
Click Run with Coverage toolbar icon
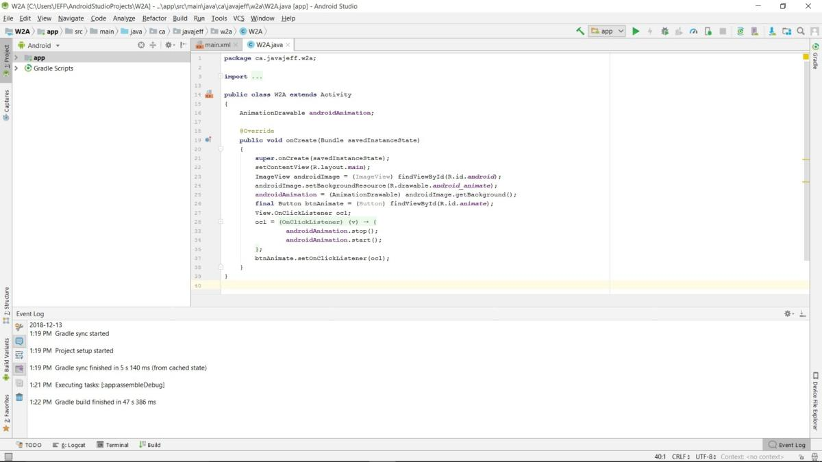[679, 31]
